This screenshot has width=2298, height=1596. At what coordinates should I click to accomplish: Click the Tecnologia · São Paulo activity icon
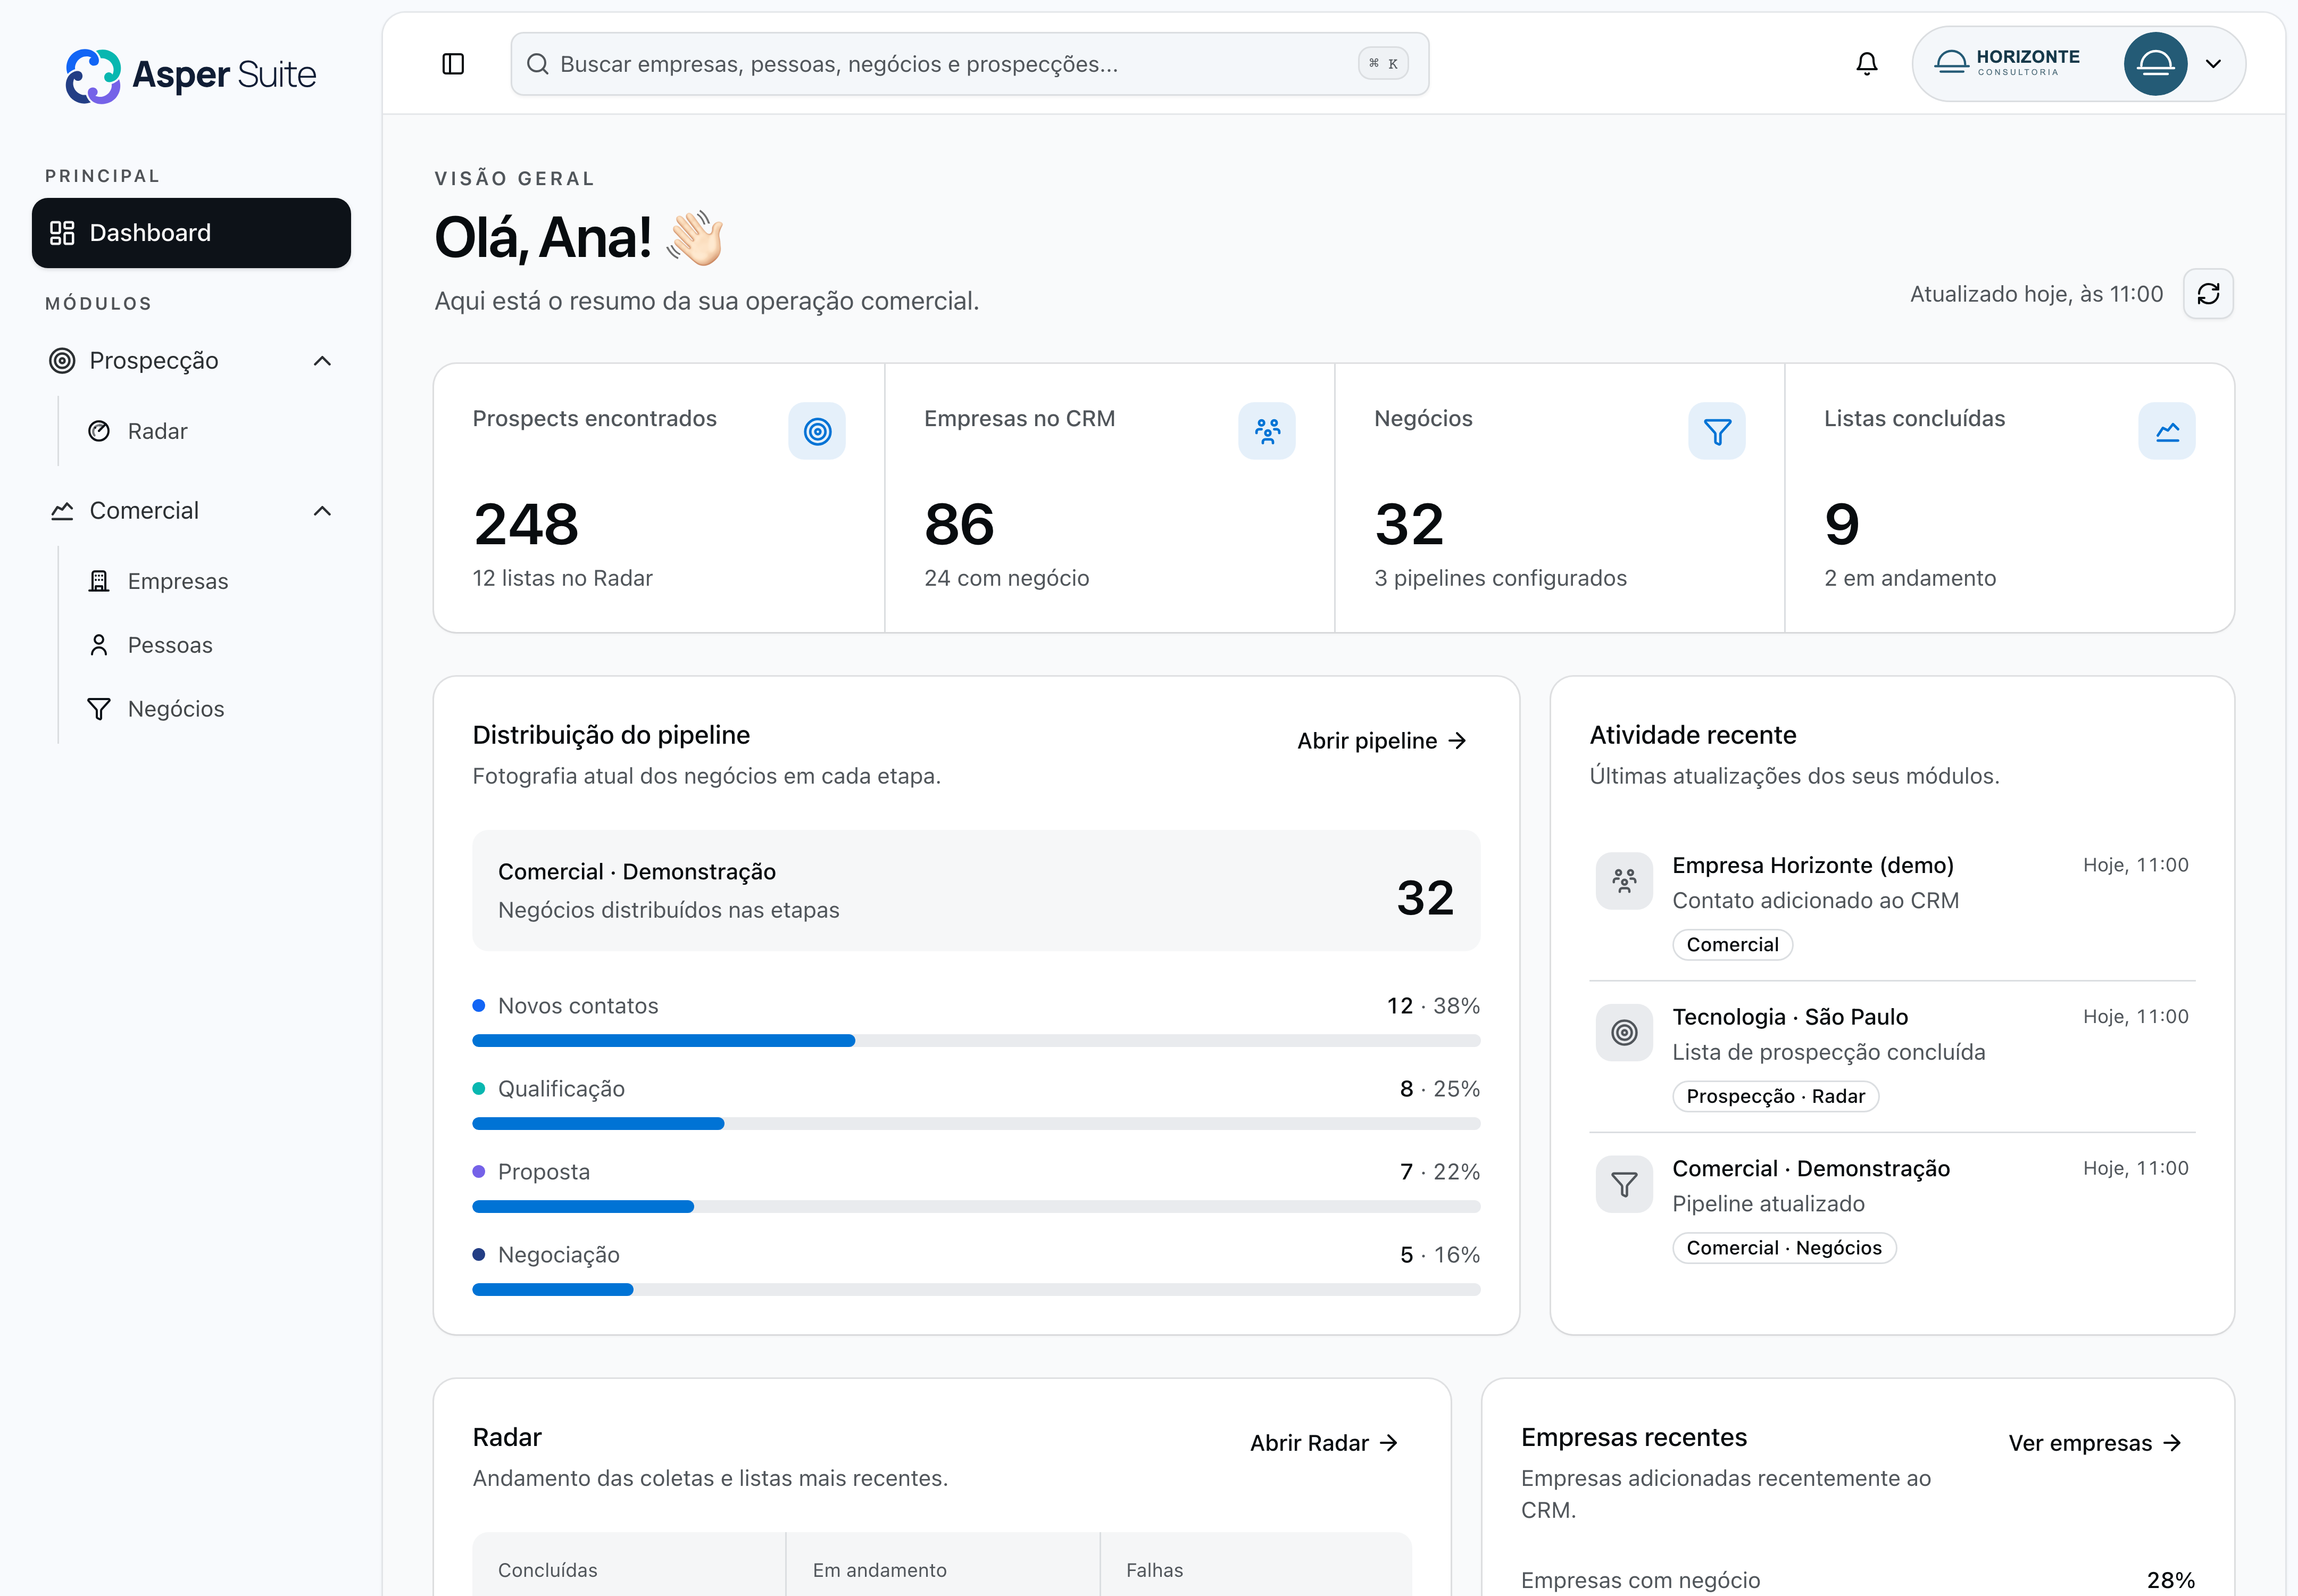pos(1624,1033)
